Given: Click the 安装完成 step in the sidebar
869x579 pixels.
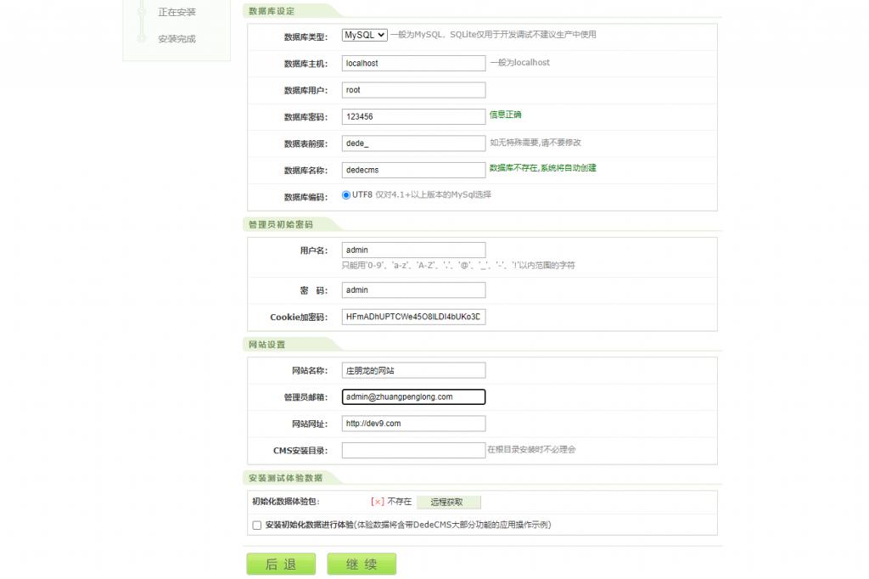Looking at the screenshot, I should point(176,38).
